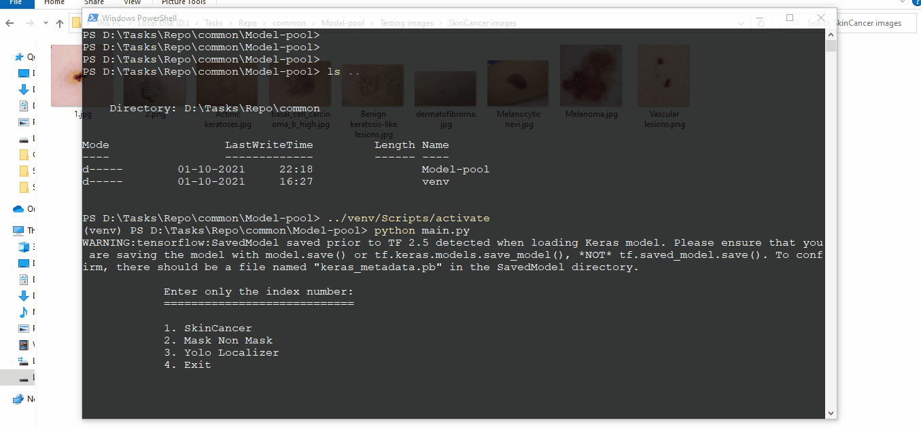Click the folder icon in the address bar
The width and height of the screenshot is (921, 429).
[75, 22]
